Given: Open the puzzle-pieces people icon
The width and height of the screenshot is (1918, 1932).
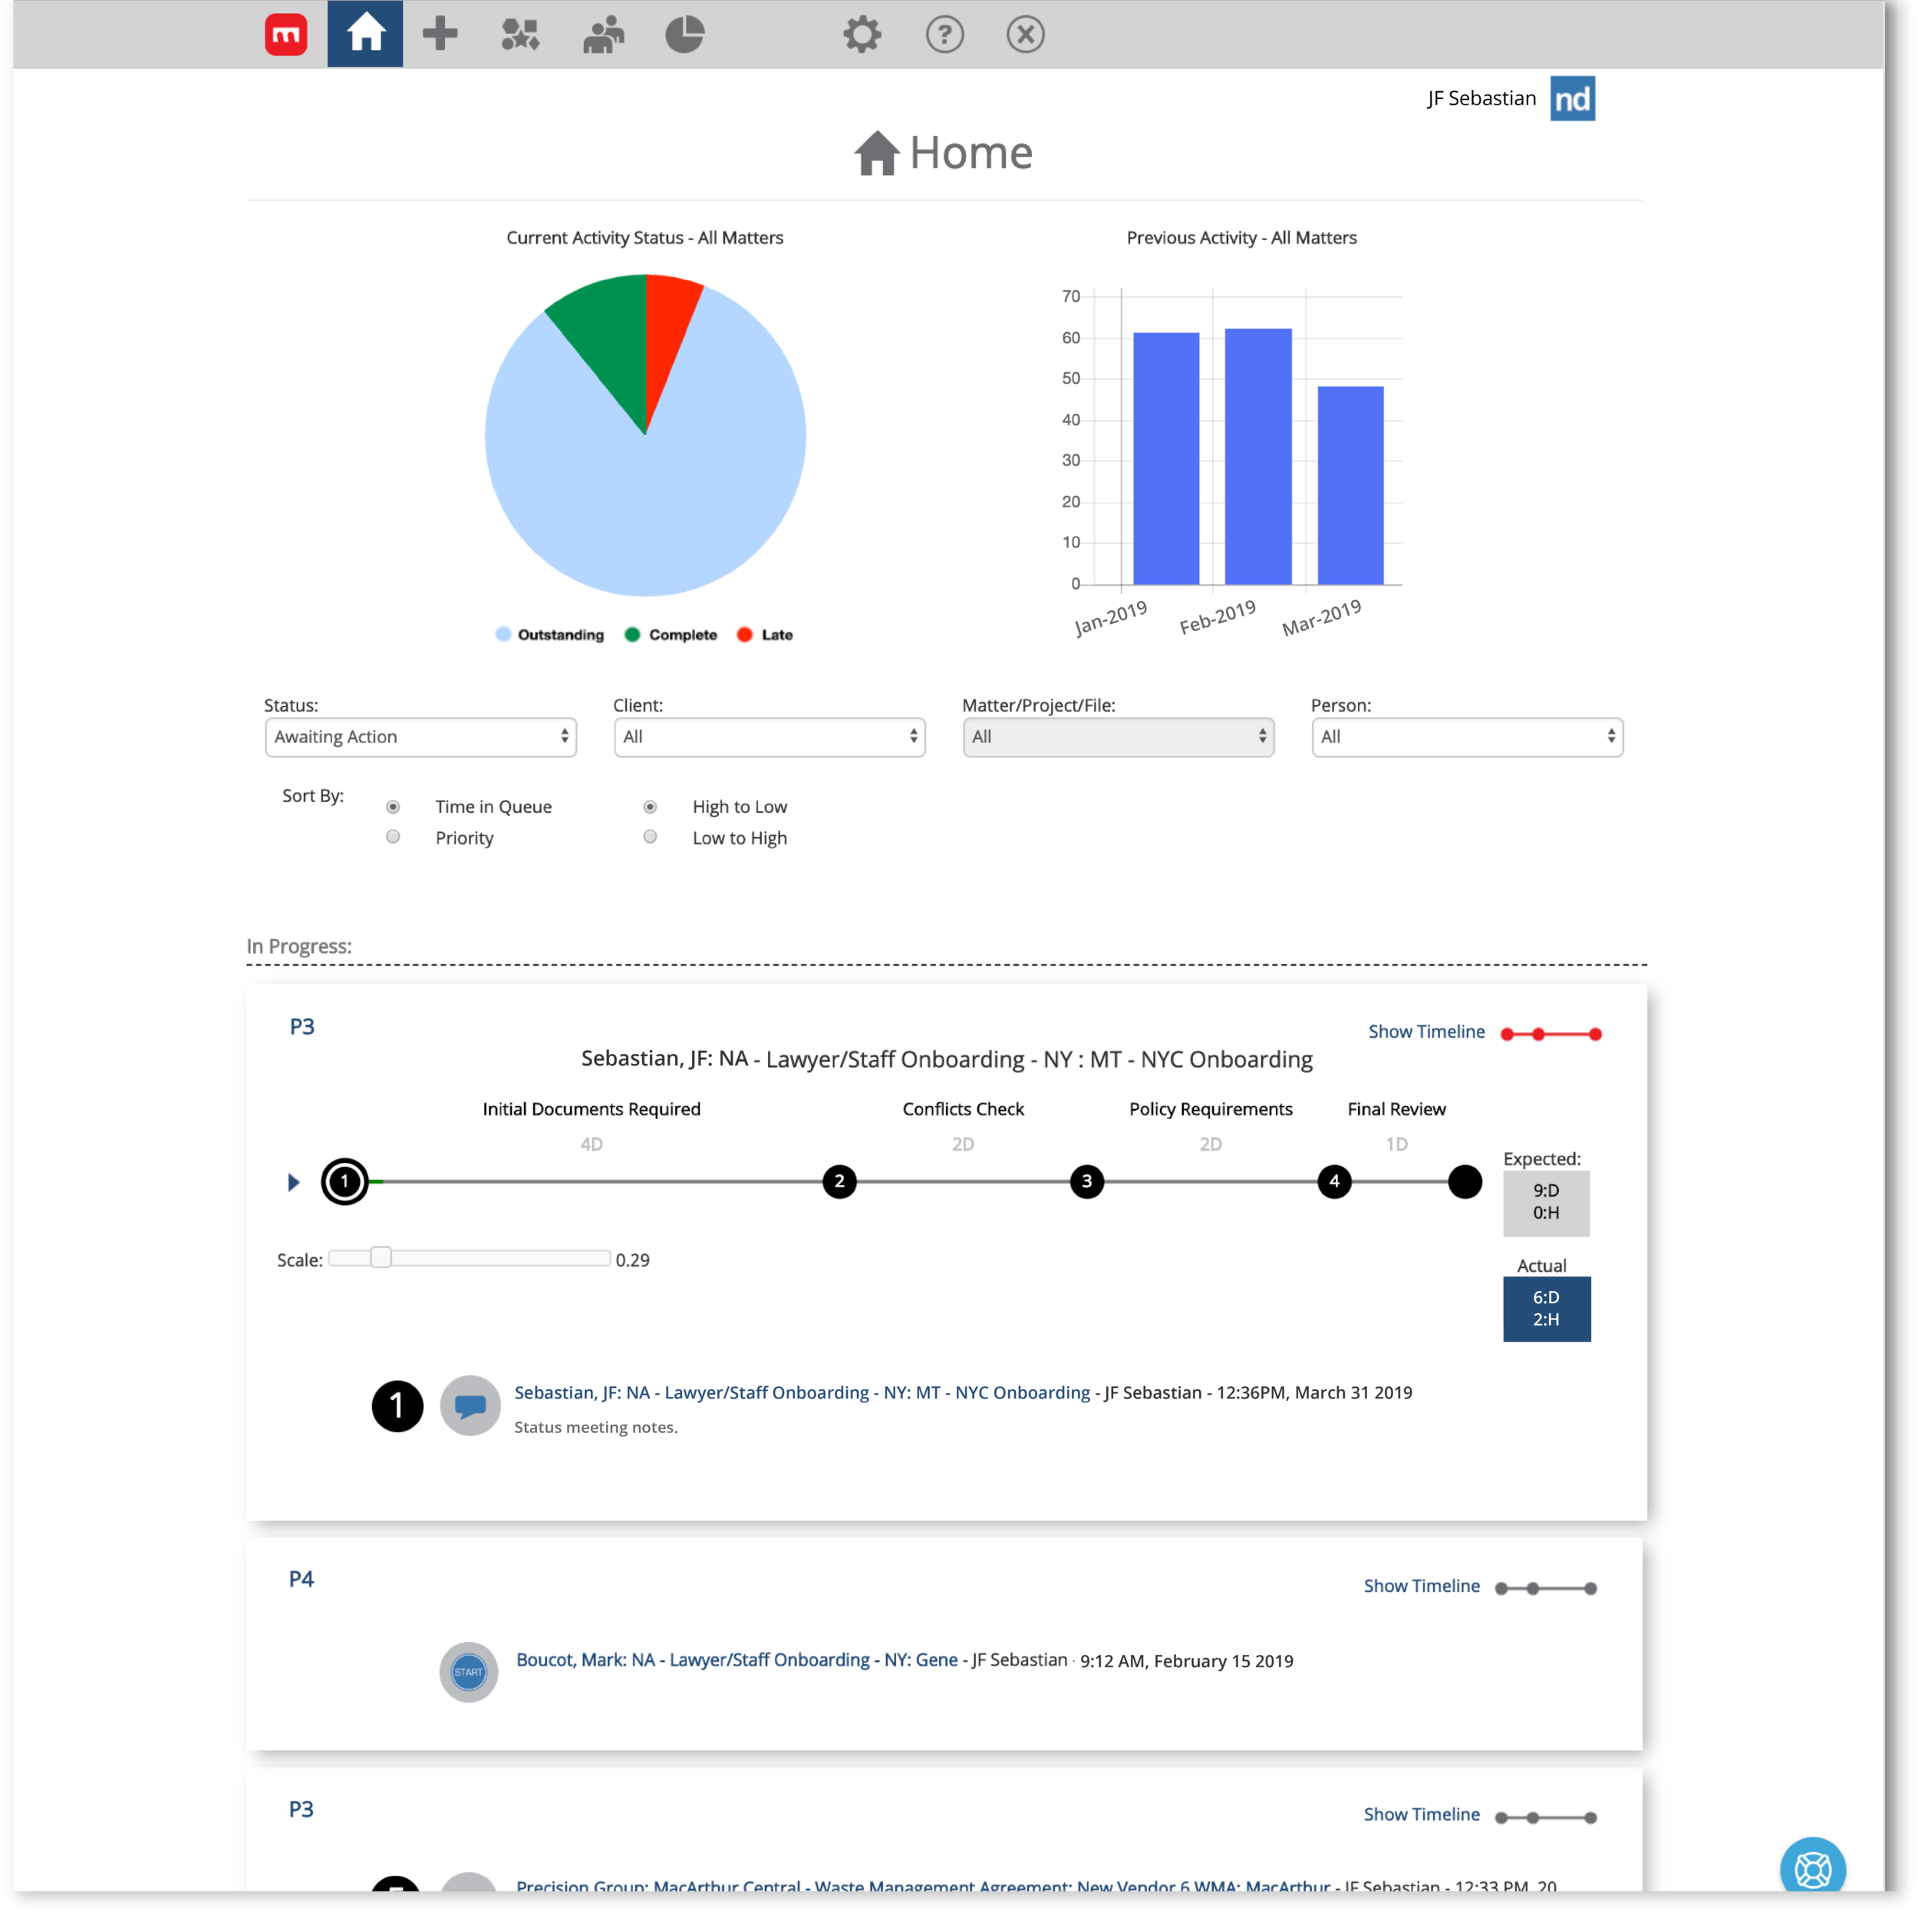Looking at the screenshot, I should (521, 35).
